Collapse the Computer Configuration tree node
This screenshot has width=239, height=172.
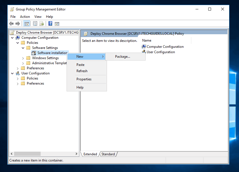click(12, 38)
